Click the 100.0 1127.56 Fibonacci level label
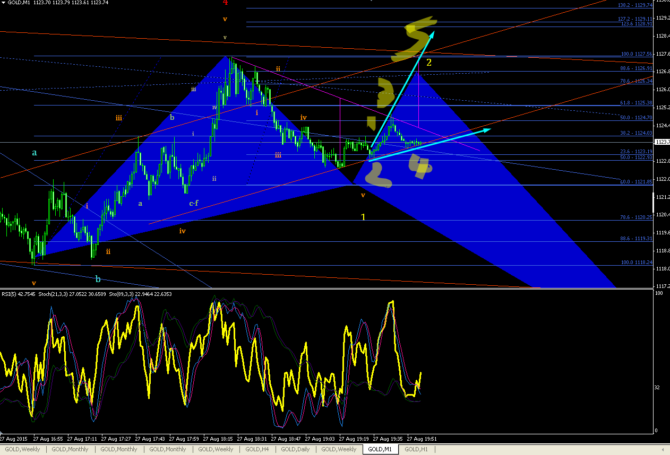This screenshot has height=455, width=670. point(636,54)
